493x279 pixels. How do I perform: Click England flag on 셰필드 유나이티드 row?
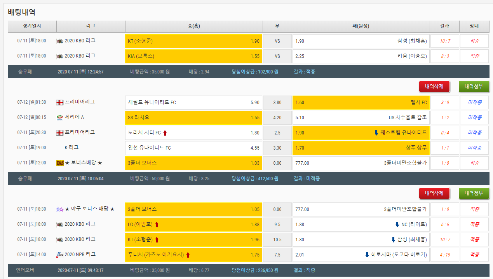point(59,102)
